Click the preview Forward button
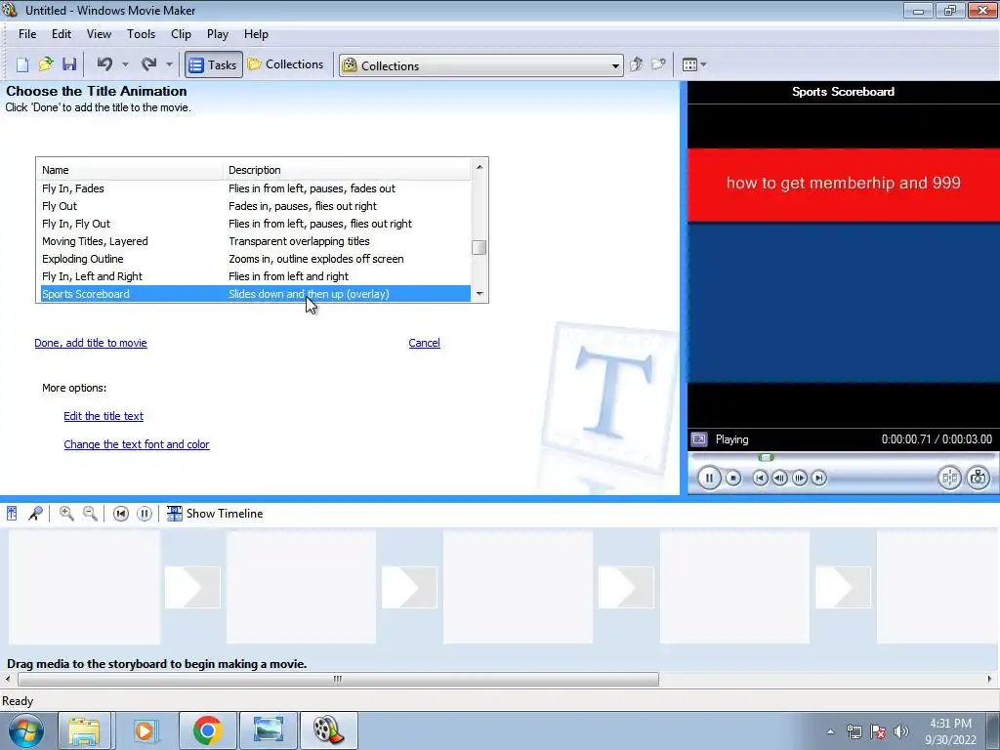The height and width of the screenshot is (750, 1000). pyautogui.click(x=819, y=478)
